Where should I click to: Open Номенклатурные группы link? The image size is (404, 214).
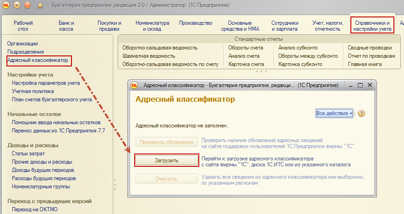pyautogui.click(x=41, y=187)
